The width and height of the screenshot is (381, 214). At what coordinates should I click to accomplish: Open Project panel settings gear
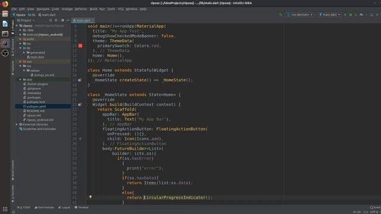pos(63,20)
